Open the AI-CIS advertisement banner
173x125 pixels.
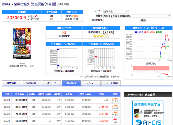coord(148,113)
